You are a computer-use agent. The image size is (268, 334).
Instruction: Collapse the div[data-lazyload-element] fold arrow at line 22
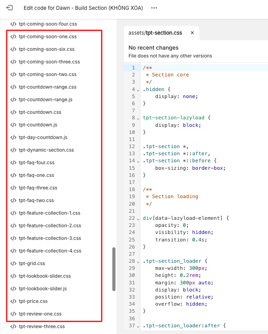pos(138,219)
